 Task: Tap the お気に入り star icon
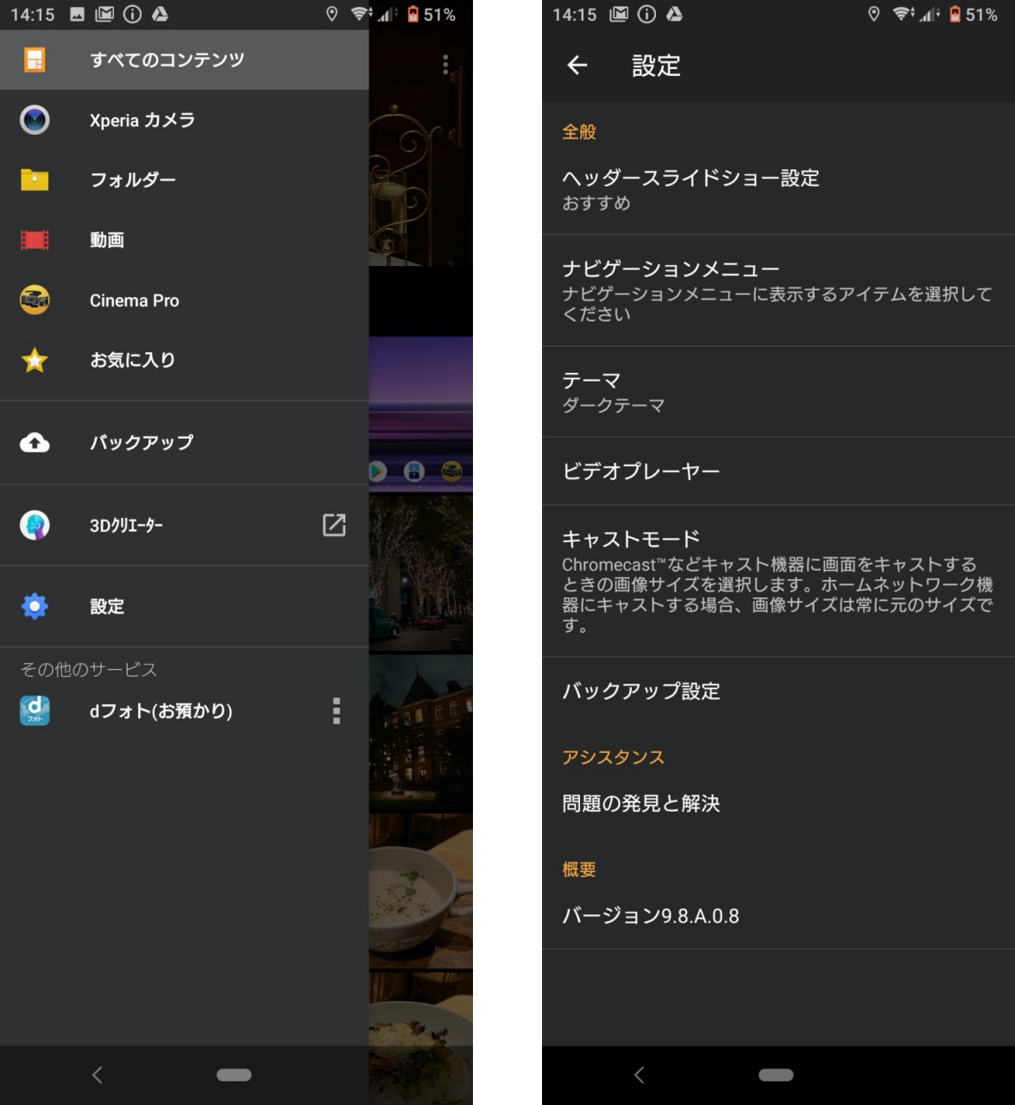[35, 360]
